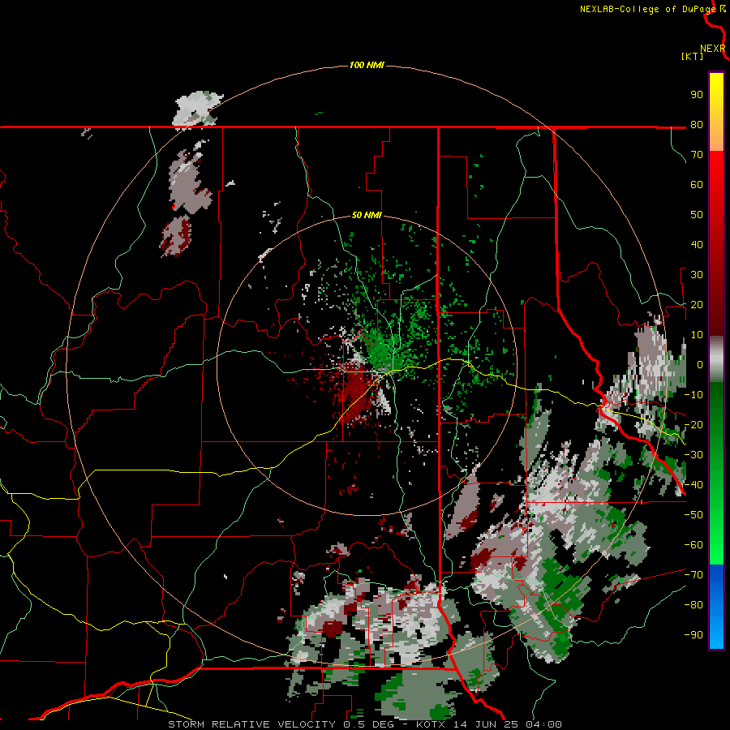
Task: Click the [KT] units label above the color bar
Action: point(692,56)
